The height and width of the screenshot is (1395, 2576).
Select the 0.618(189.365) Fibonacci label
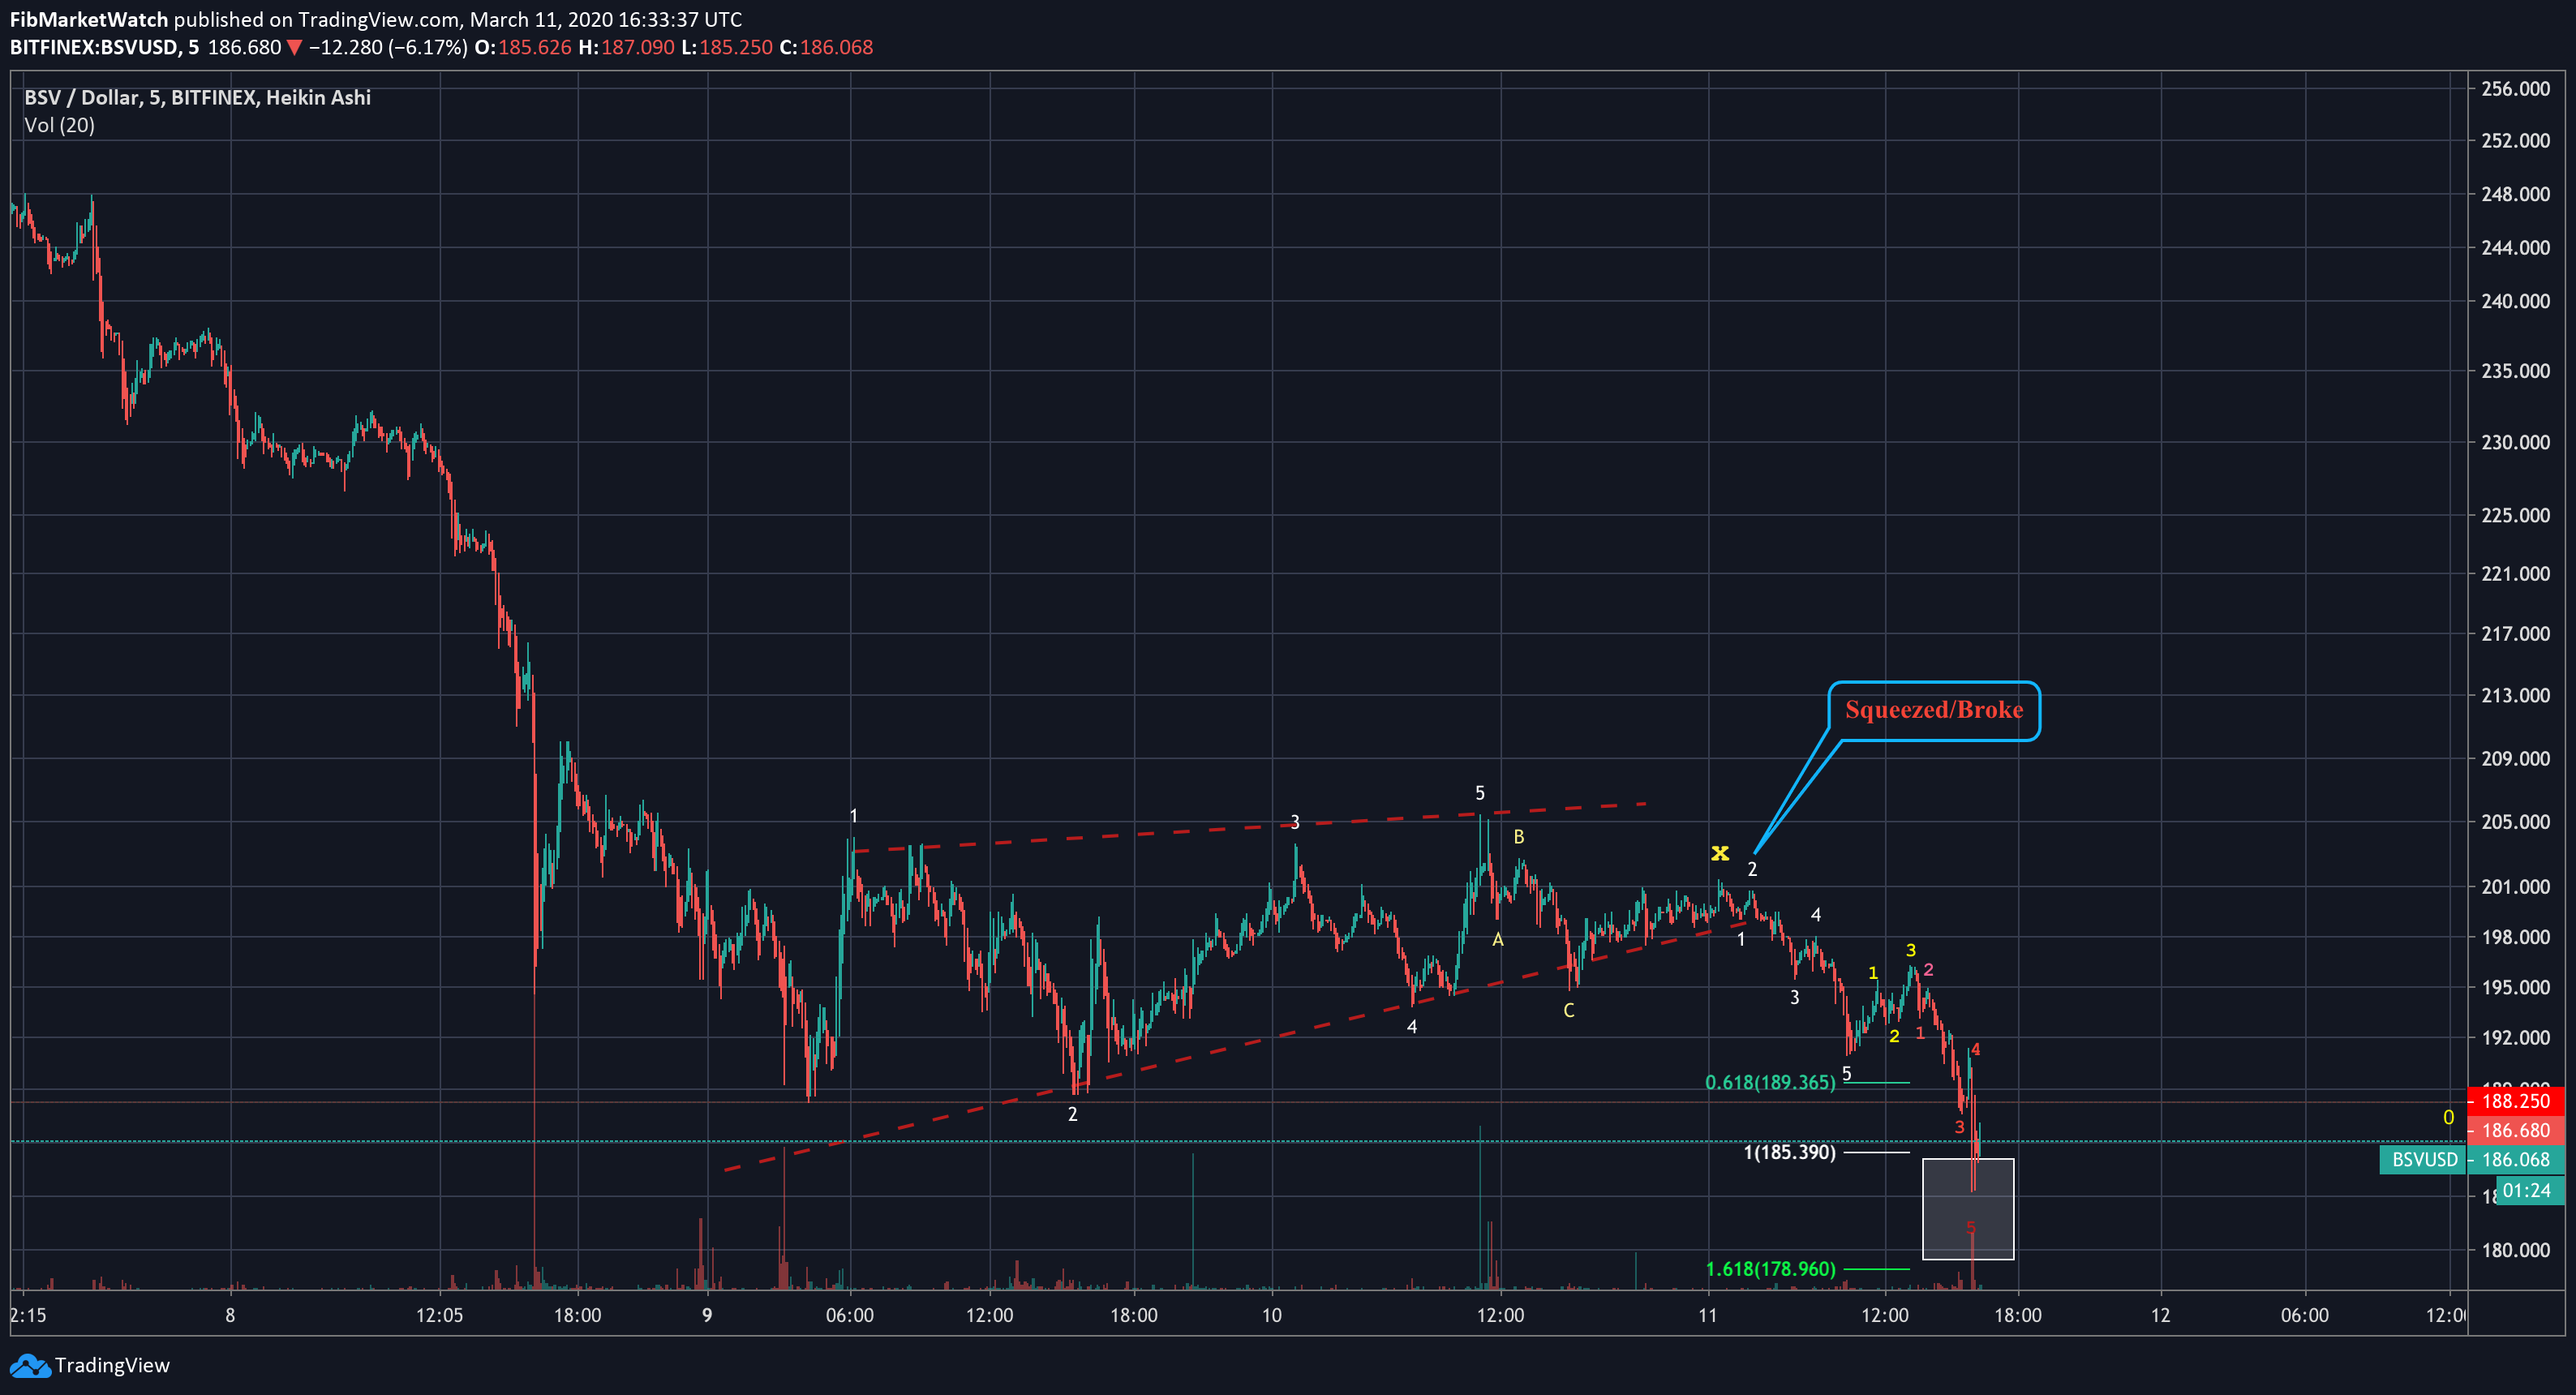[x=1770, y=1082]
